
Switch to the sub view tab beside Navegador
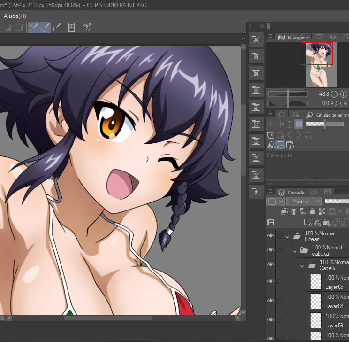[319, 37]
